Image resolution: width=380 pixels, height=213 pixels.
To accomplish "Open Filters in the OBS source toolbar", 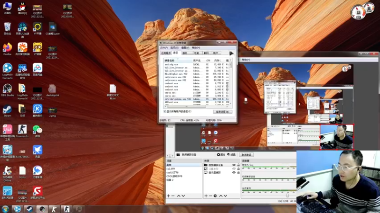I will [231, 155].
